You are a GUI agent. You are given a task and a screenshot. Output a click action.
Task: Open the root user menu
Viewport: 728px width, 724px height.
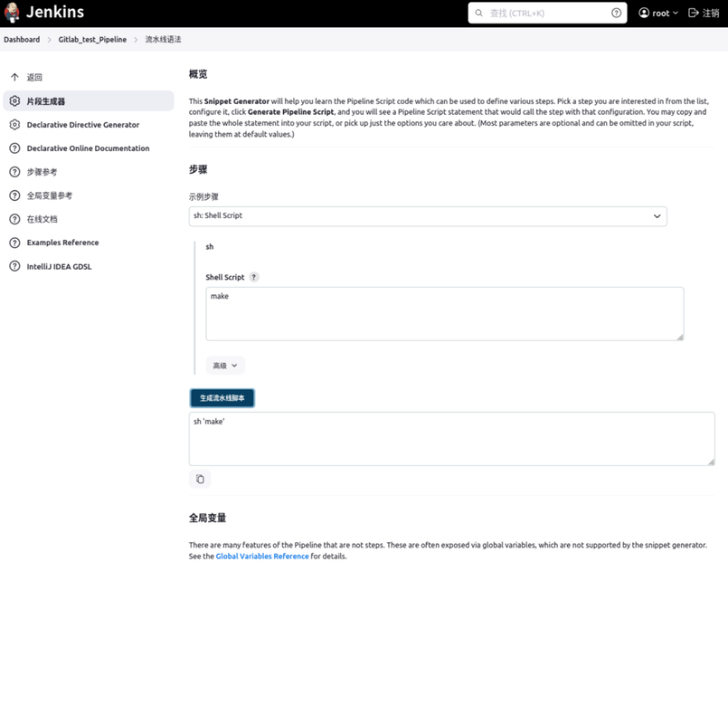coord(658,13)
